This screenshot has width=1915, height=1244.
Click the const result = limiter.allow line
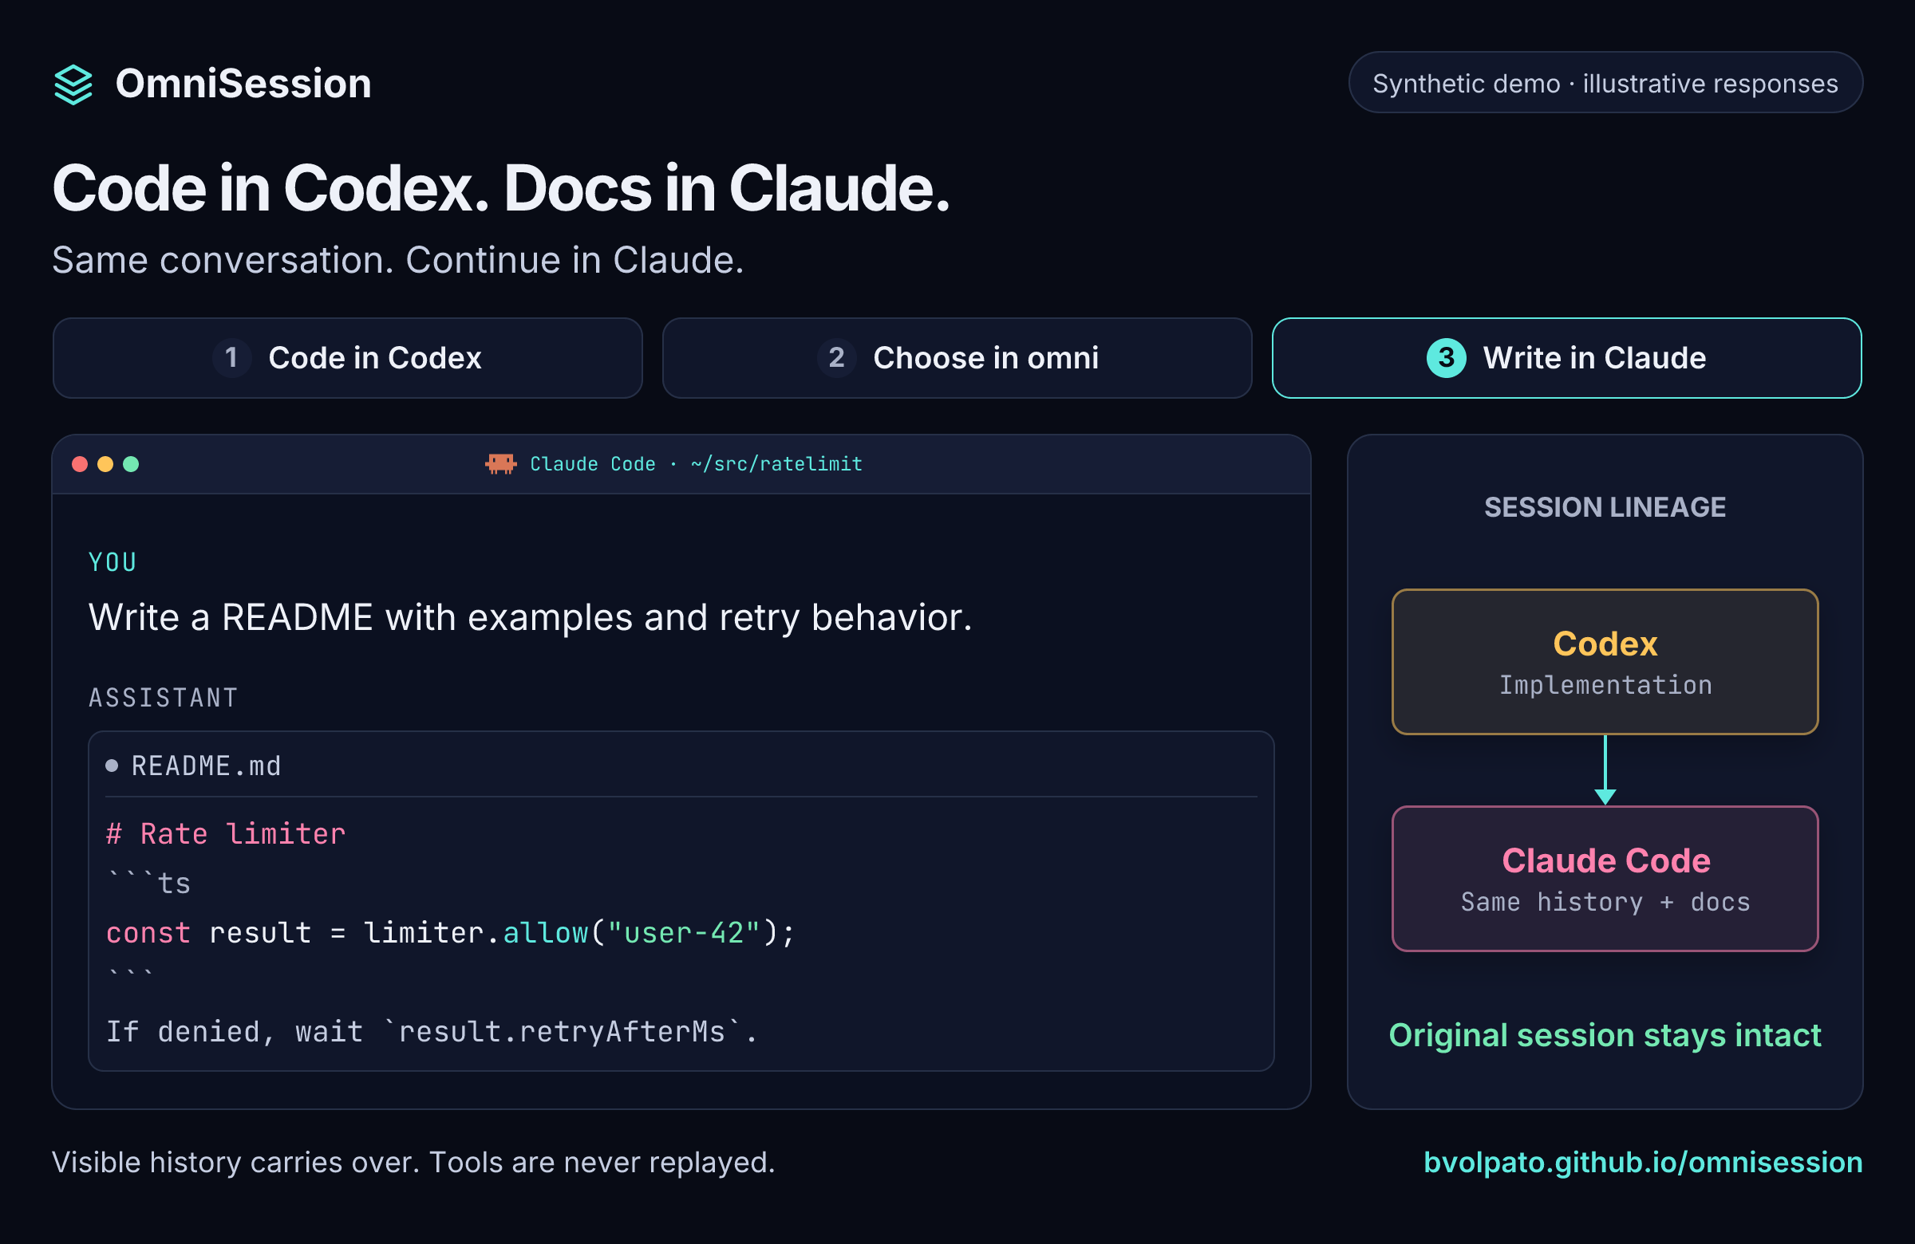(x=451, y=933)
